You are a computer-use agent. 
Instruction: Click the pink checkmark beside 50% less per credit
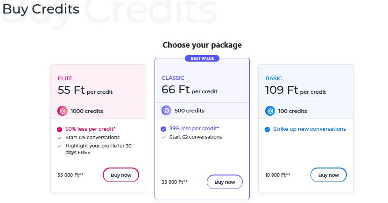click(x=59, y=129)
